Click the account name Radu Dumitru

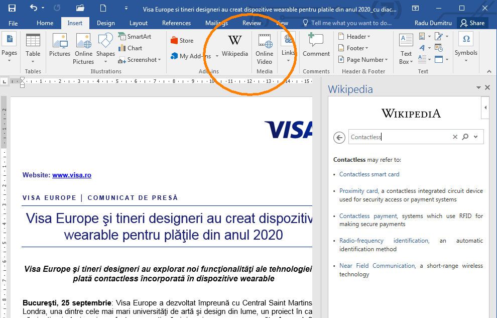tap(433, 23)
